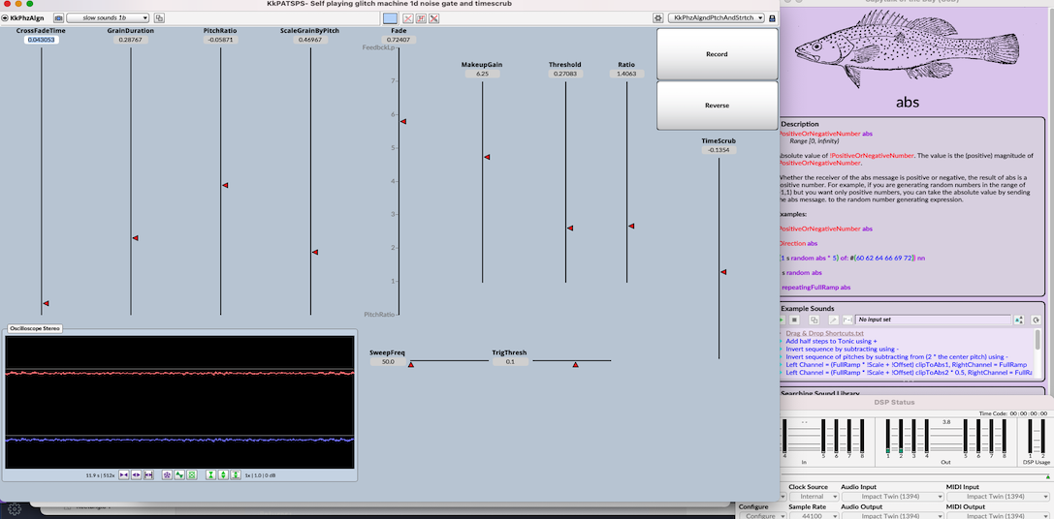Click the Reverse button
This screenshot has width=1054, height=519.
717,106
